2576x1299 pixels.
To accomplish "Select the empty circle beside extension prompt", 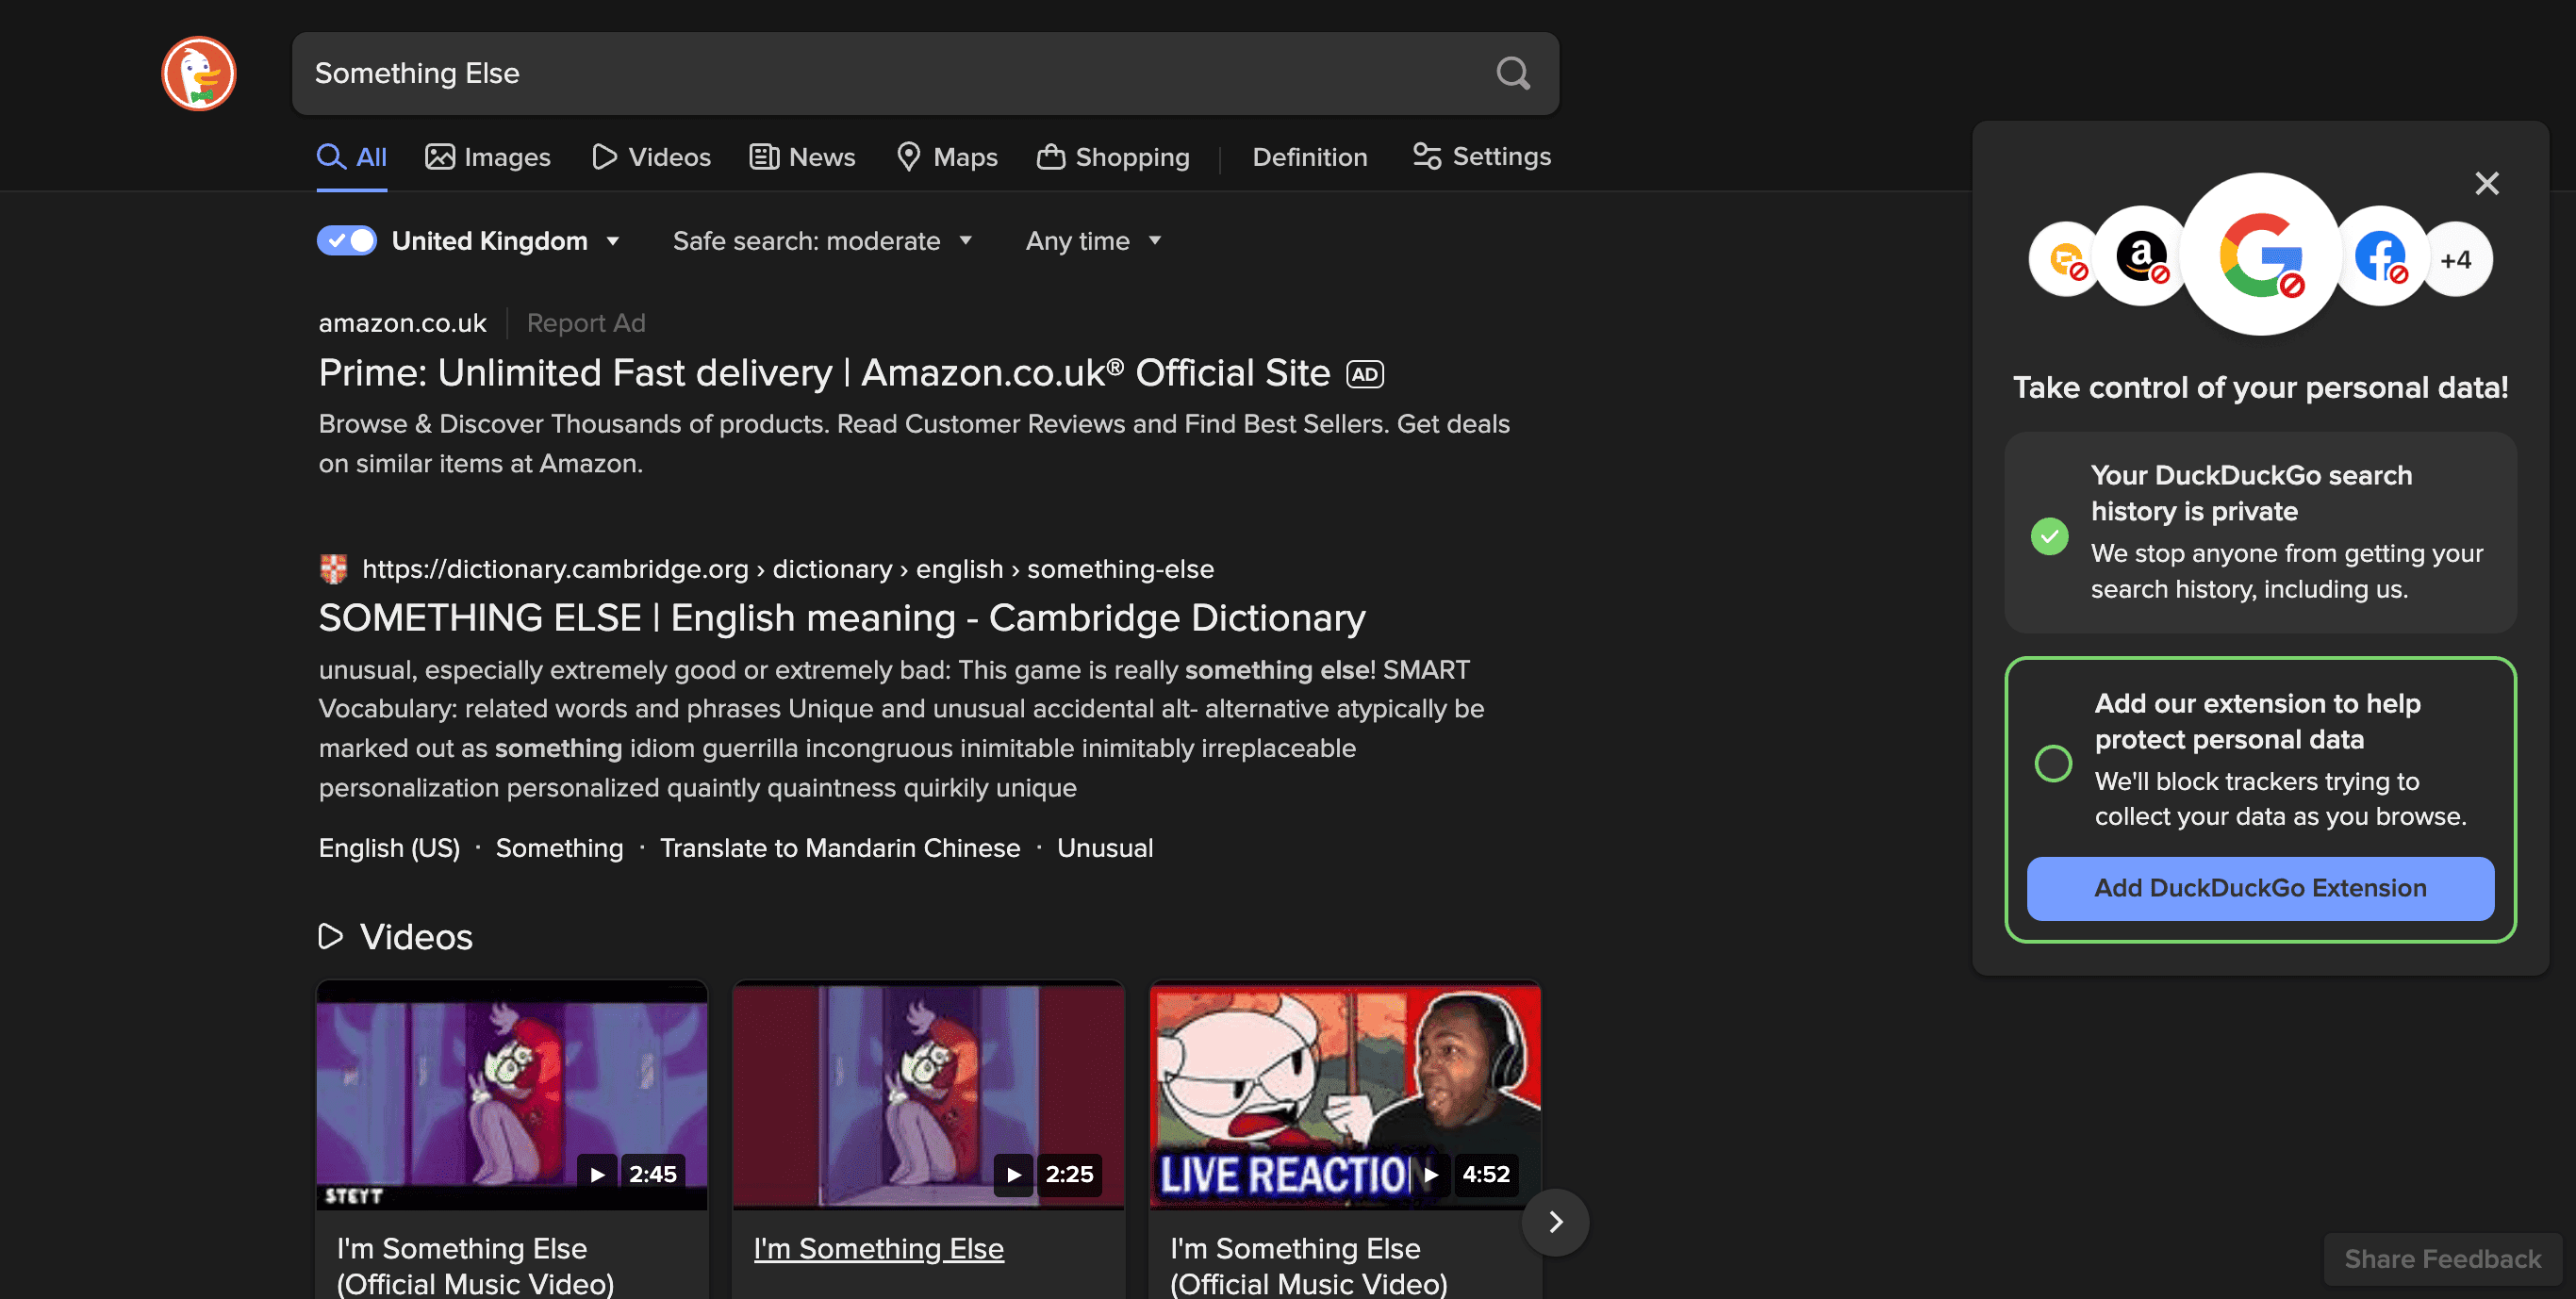I will click(2053, 764).
